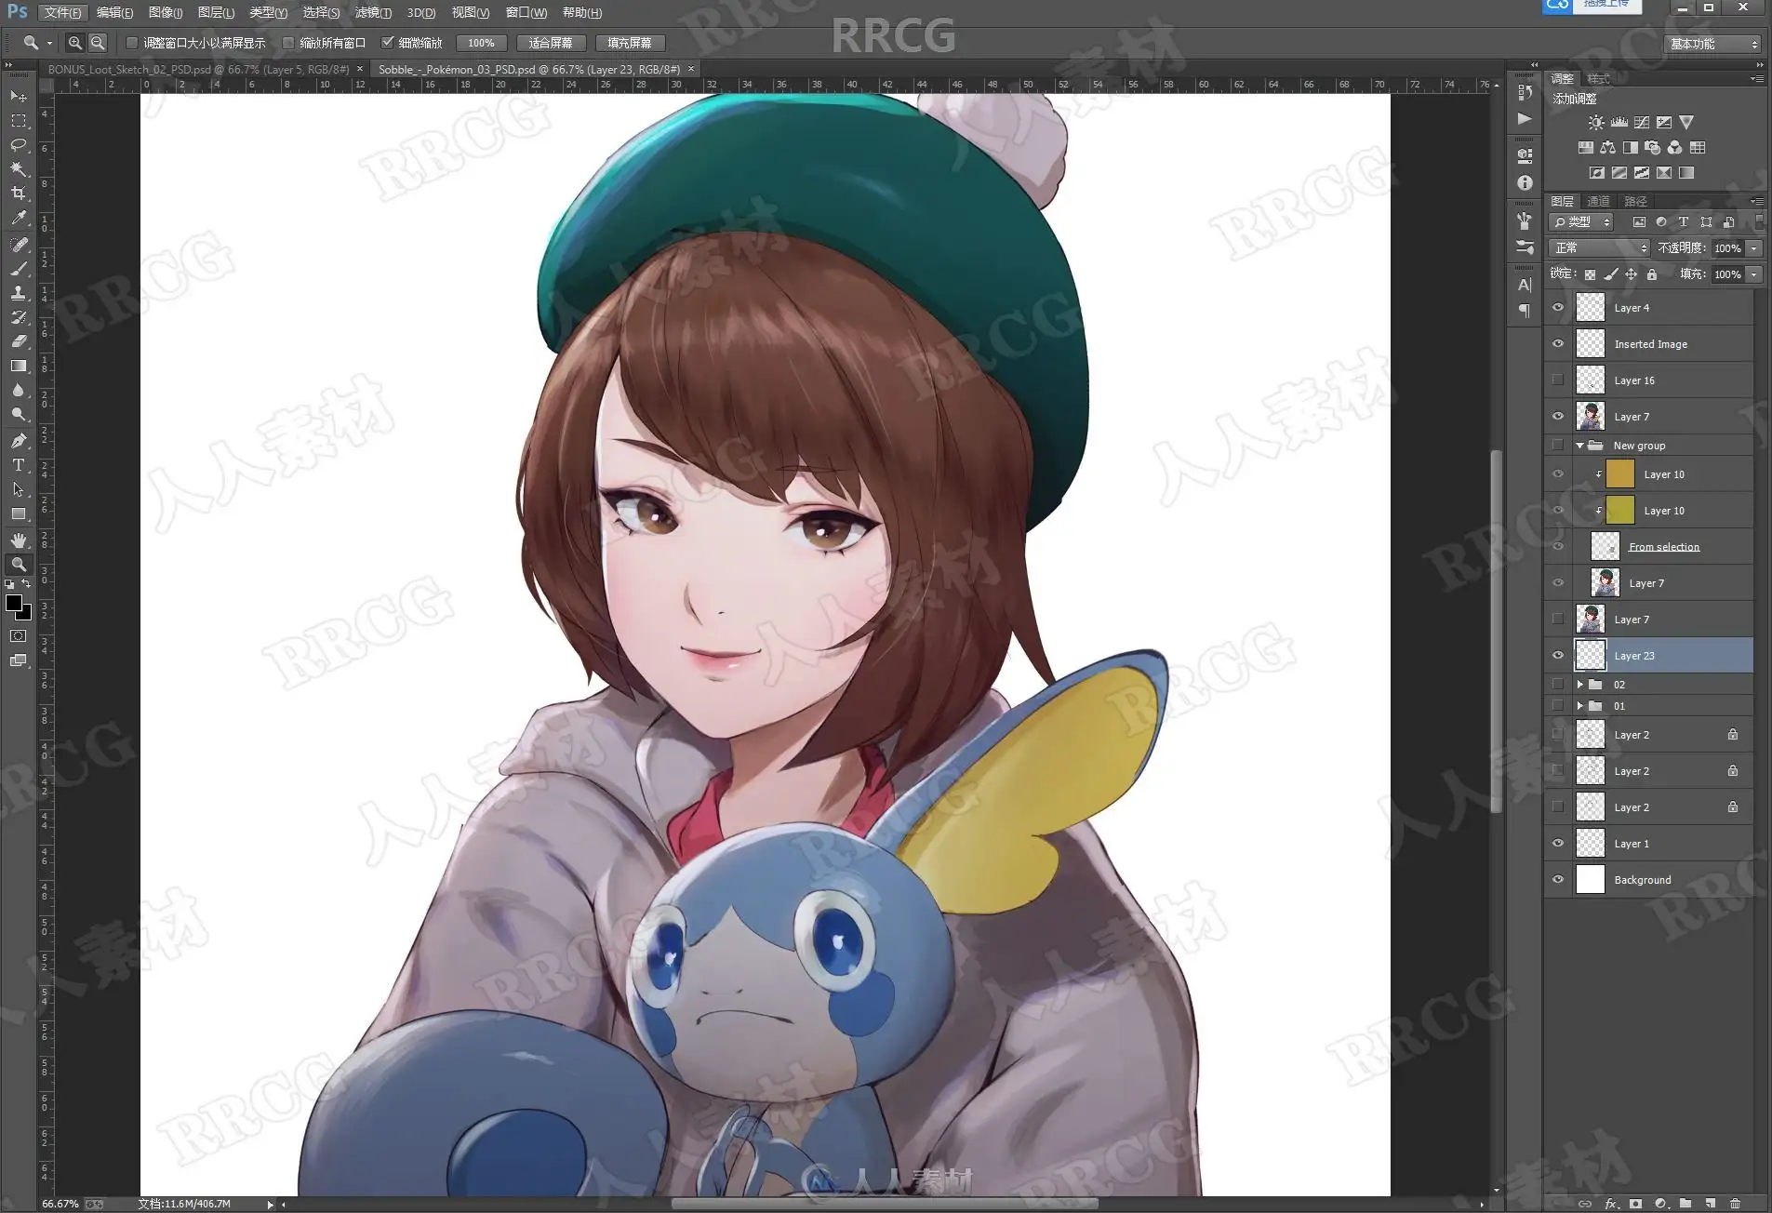This screenshot has width=1772, height=1213.
Task: Select the Eyedropper tool
Action: pyautogui.click(x=19, y=219)
